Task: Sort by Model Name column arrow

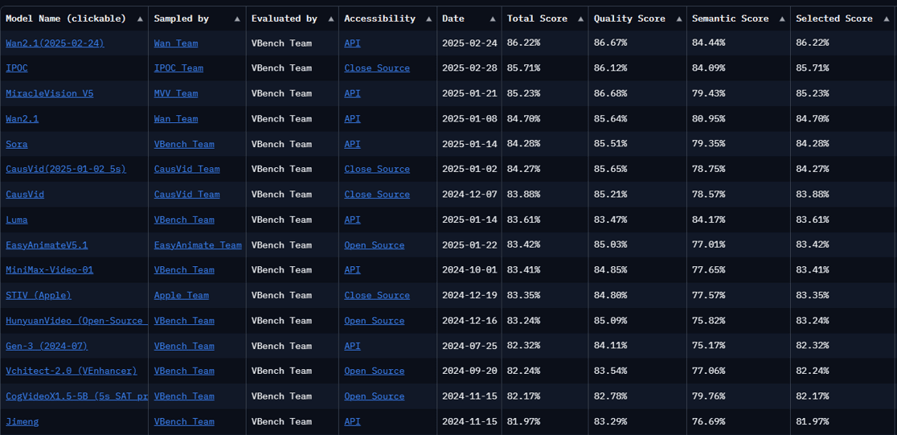Action: click(x=140, y=18)
